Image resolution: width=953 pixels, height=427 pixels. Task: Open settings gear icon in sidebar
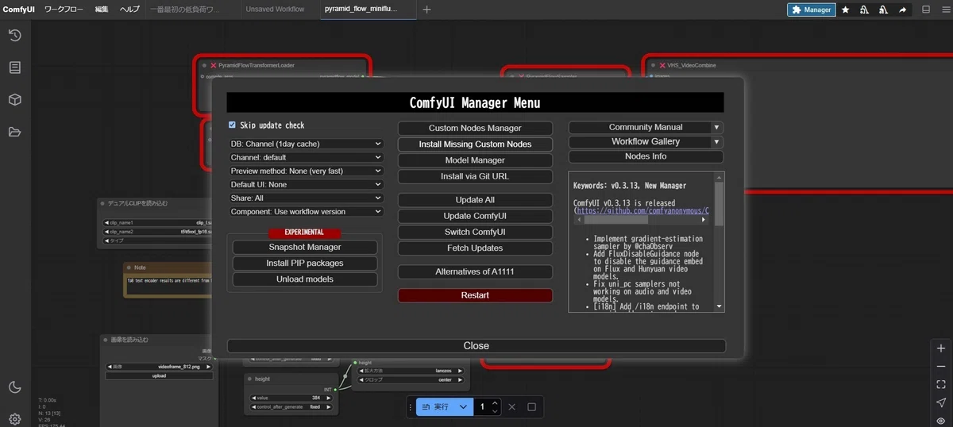(x=14, y=419)
